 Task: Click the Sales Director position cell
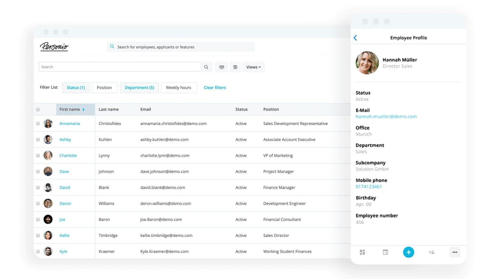(276, 235)
